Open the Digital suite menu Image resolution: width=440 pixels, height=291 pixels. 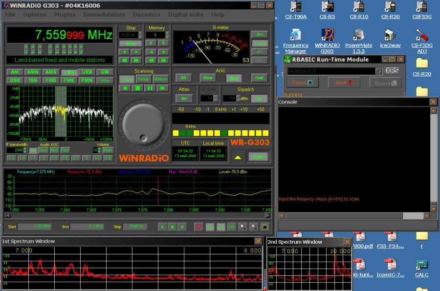[x=186, y=14]
